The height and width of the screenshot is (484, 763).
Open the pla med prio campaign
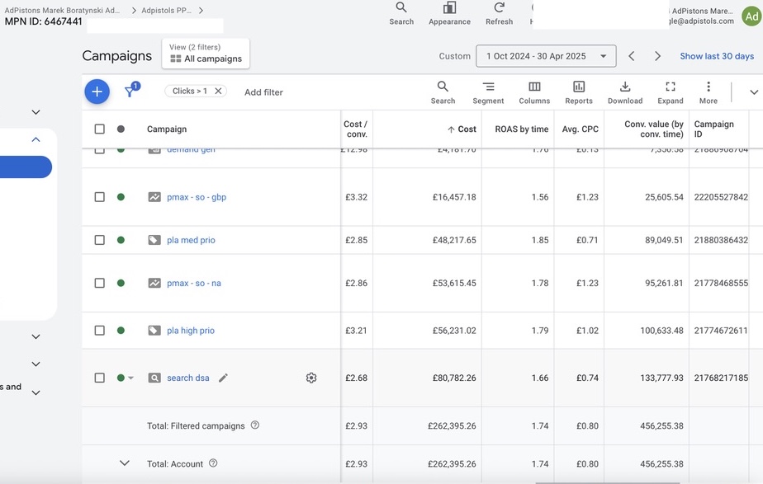191,240
